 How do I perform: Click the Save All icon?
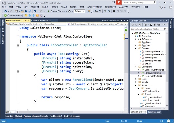click(x=30, y=11)
